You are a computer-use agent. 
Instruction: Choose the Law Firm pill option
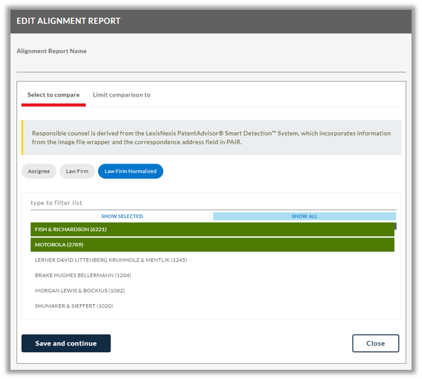point(77,171)
